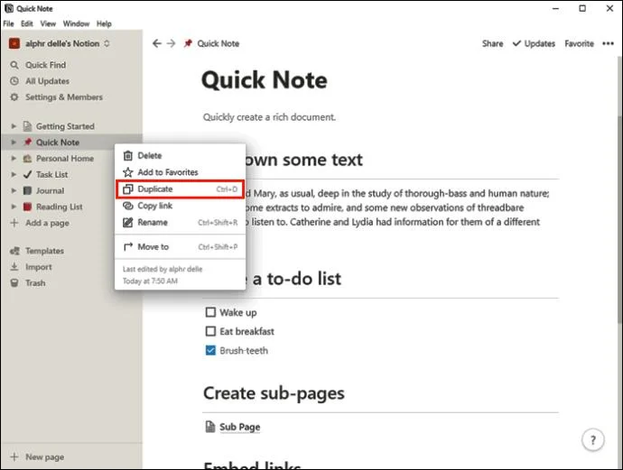Open the help question mark button

click(593, 440)
